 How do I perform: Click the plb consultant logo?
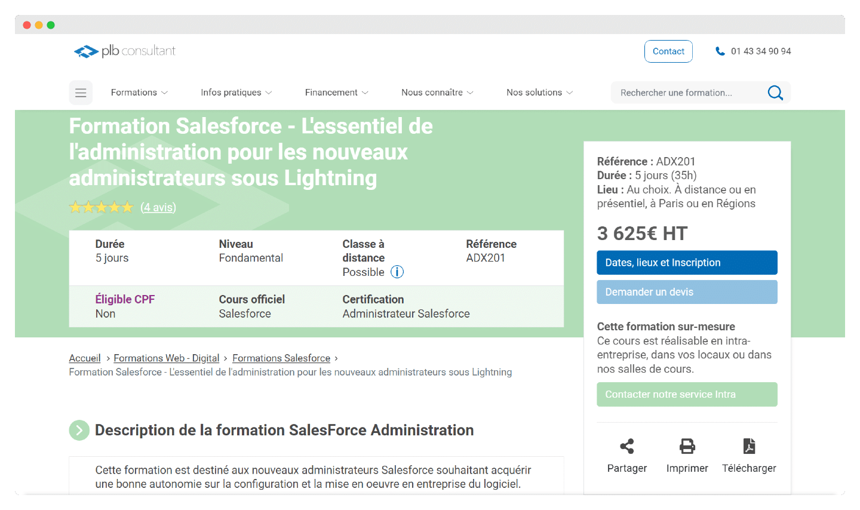[124, 51]
